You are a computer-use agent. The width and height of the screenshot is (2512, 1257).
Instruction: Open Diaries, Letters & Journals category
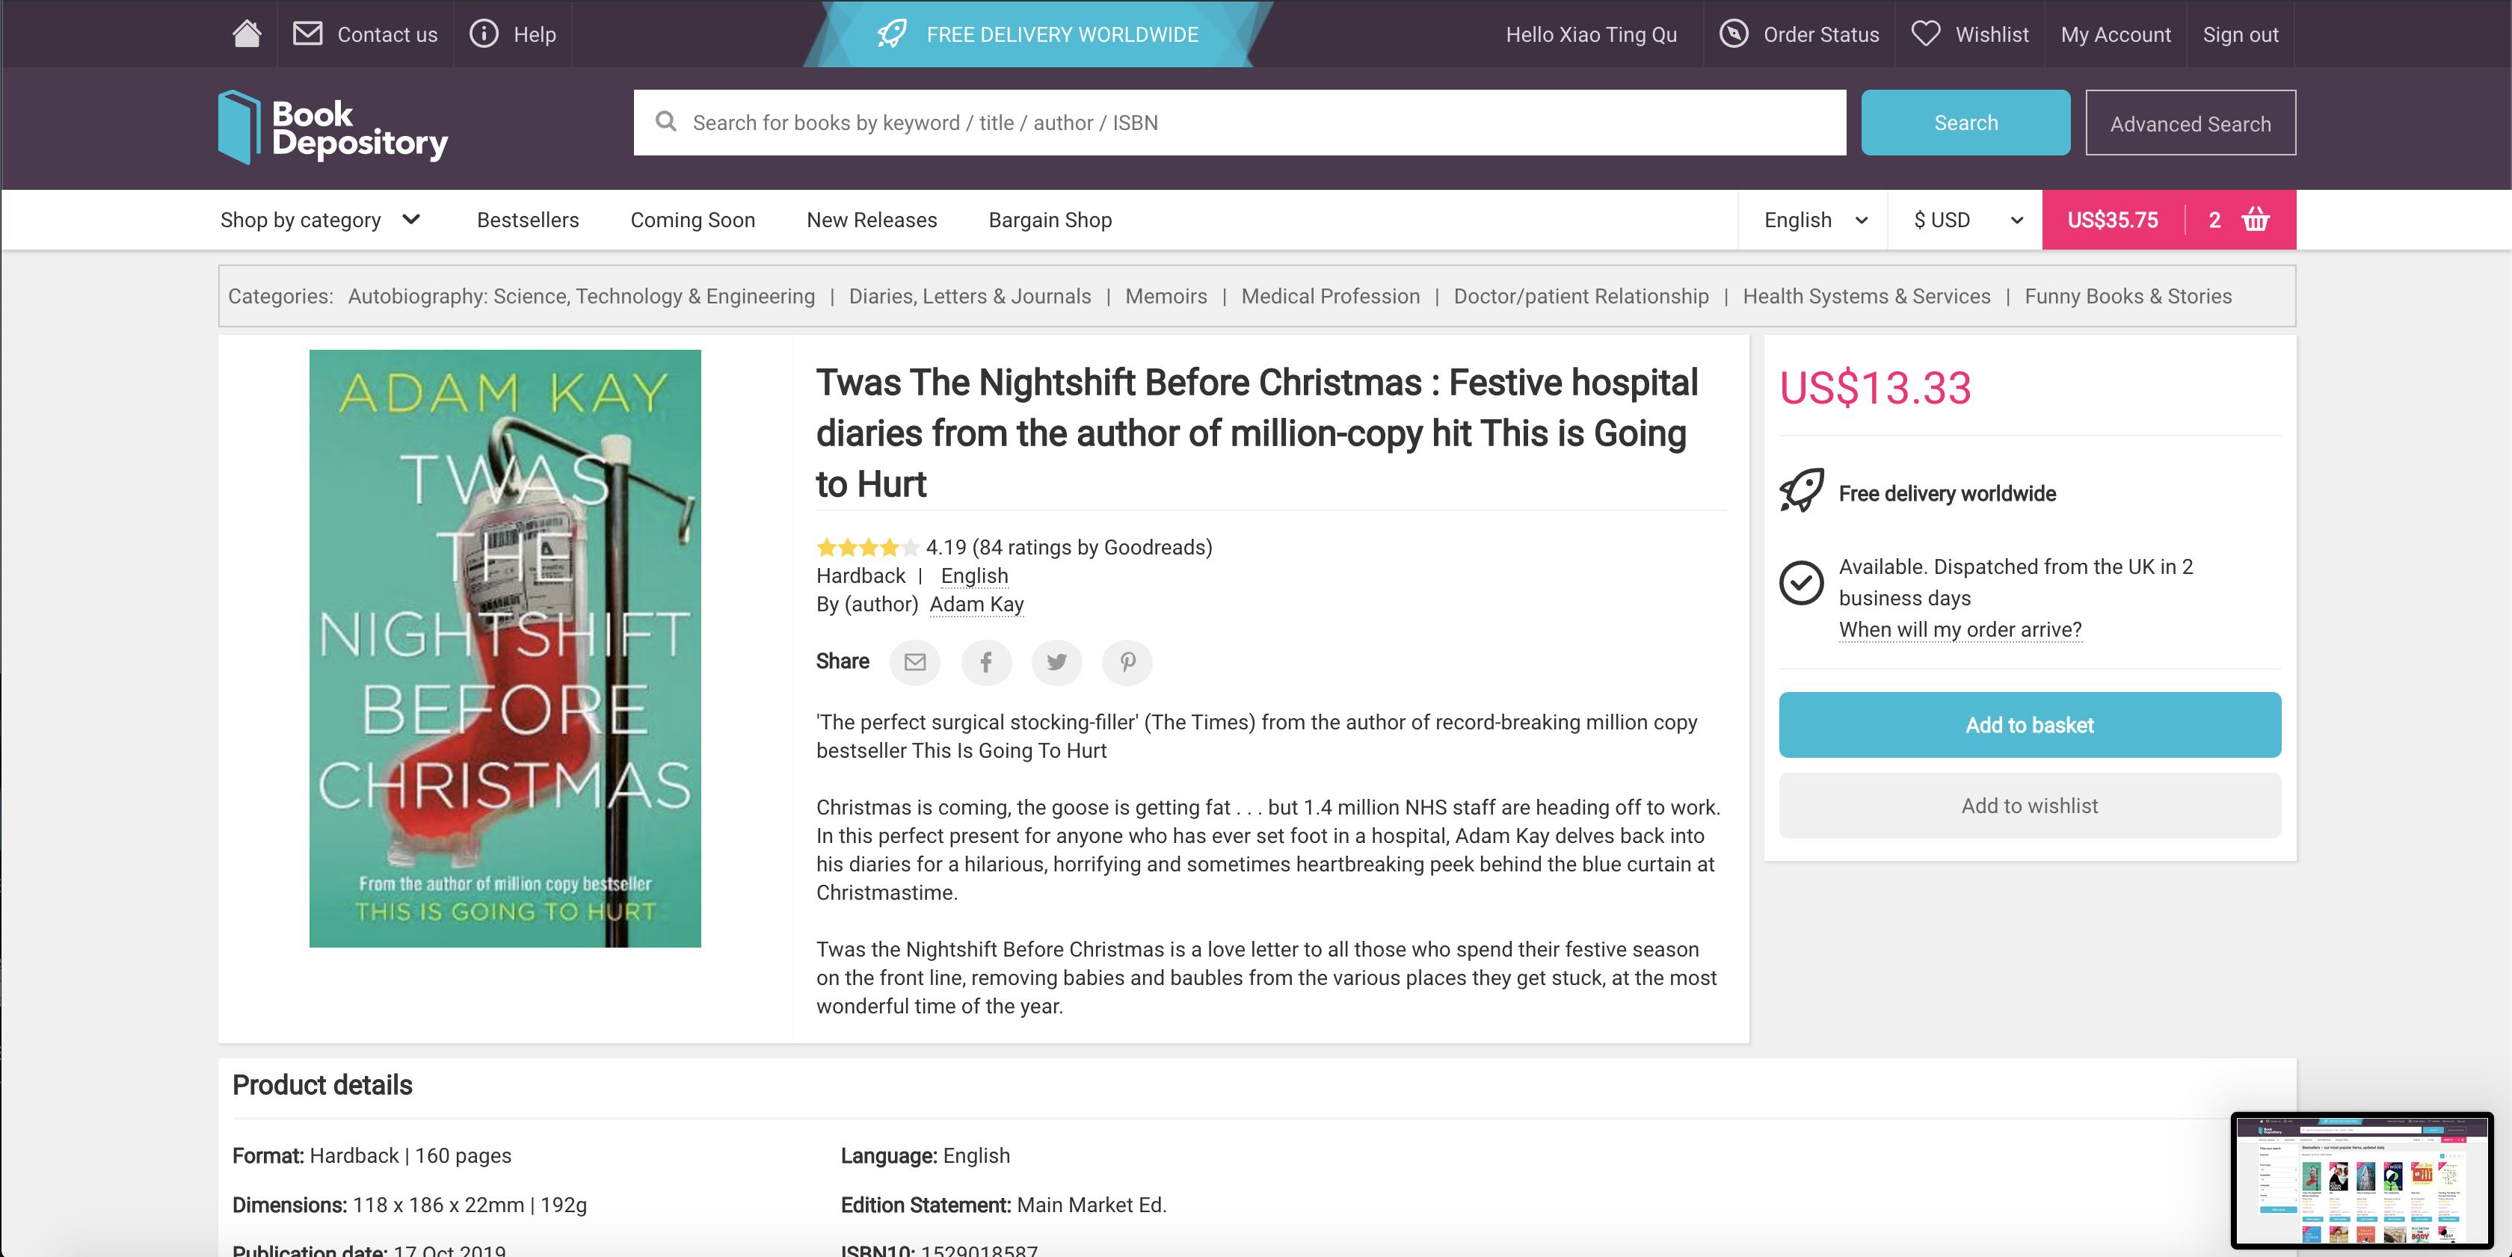point(970,296)
